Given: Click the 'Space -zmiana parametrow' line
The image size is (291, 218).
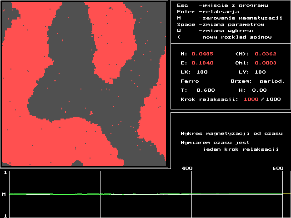Looking at the screenshot, I should pos(221,24).
